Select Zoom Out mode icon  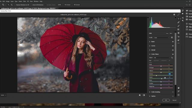pyautogui.click(x=12, y=5)
